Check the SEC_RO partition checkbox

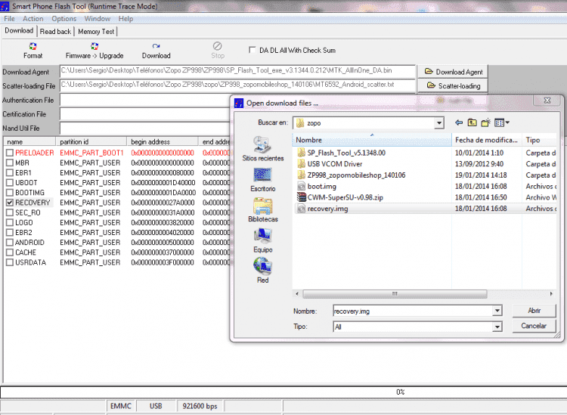click(10, 212)
